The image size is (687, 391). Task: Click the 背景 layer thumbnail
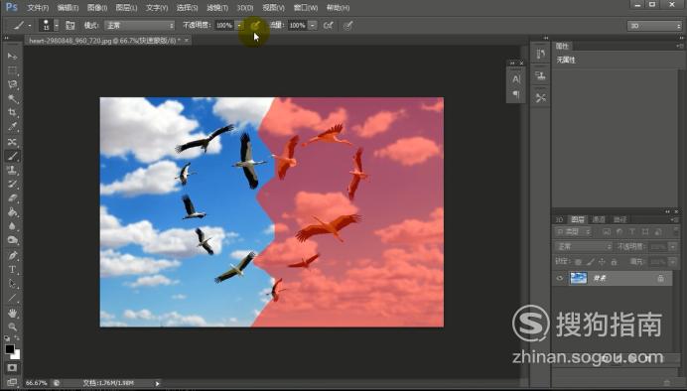(x=578, y=278)
